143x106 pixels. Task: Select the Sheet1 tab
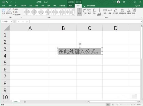16,101
